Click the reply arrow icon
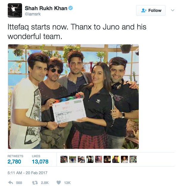184x190 pixels. [10, 183]
